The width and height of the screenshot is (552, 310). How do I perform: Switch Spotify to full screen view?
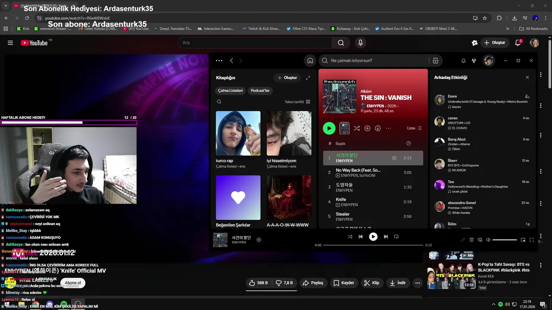coord(532,240)
